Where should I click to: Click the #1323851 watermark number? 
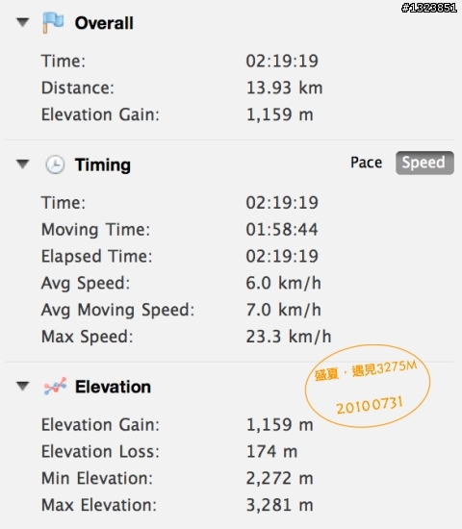click(429, 8)
